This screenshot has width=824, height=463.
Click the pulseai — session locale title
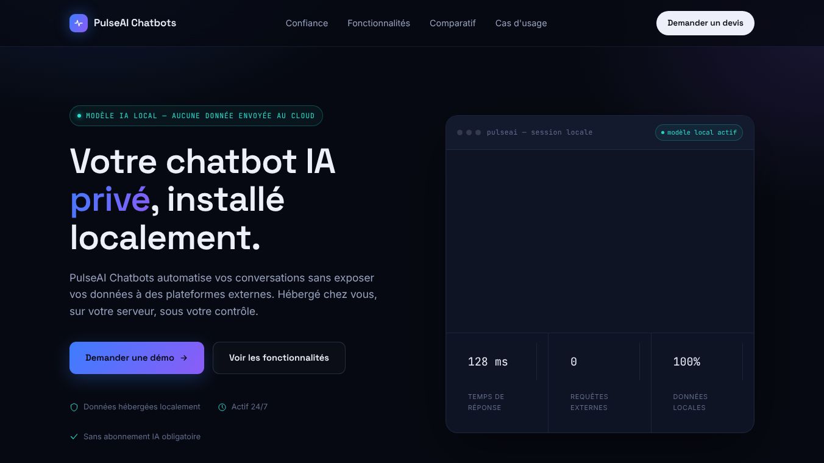tap(539, 132)
